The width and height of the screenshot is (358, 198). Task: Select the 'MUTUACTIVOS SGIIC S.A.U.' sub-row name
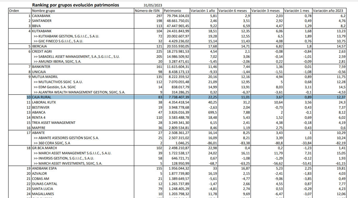(58, 82)
